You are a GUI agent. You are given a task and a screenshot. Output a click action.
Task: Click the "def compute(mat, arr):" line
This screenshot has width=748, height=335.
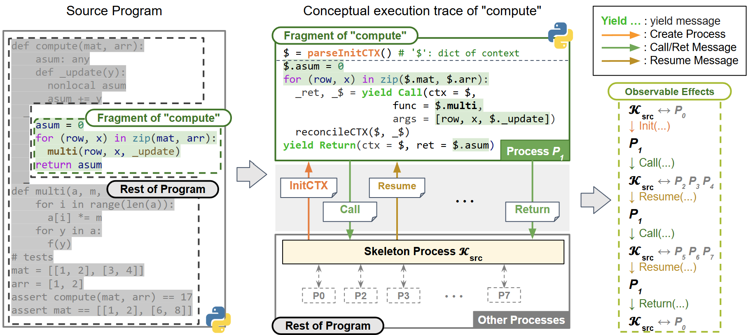pyautogui.click(x=77, y=46)
